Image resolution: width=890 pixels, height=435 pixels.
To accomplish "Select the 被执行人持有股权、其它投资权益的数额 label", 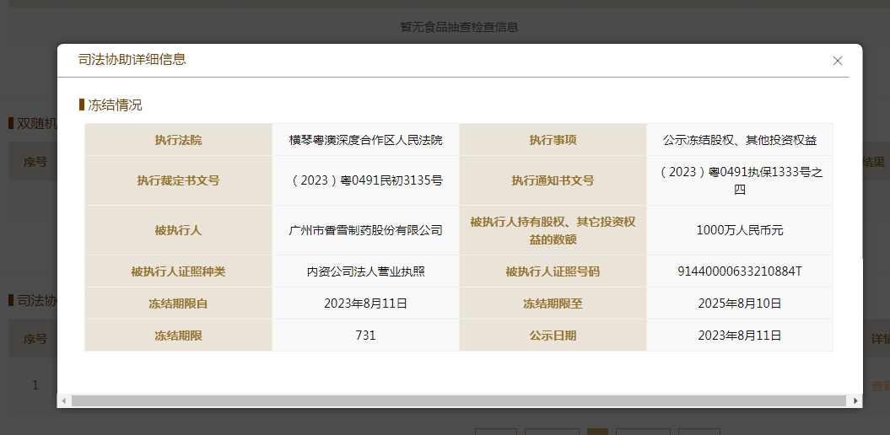I will pos(553,230).
